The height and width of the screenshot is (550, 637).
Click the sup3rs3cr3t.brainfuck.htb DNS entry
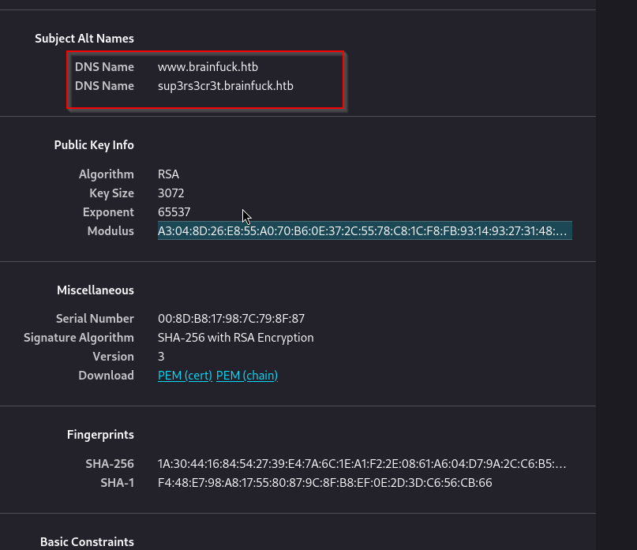[225, 86]
